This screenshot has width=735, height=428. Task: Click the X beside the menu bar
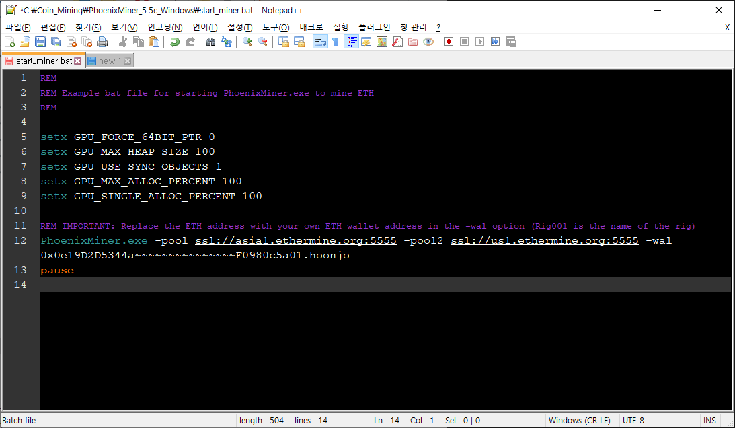click(727, 27)
